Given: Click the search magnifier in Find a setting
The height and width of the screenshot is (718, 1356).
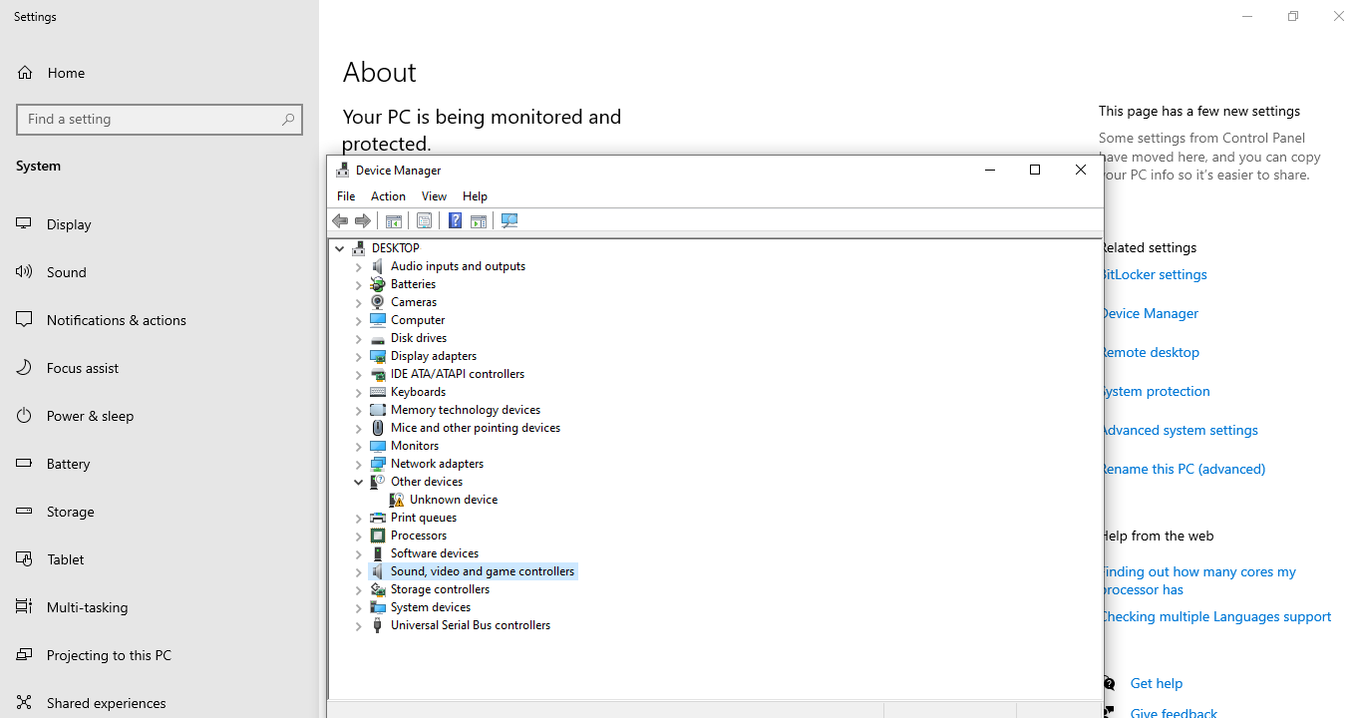Looking at the screenshot, I should pos(288,119).
